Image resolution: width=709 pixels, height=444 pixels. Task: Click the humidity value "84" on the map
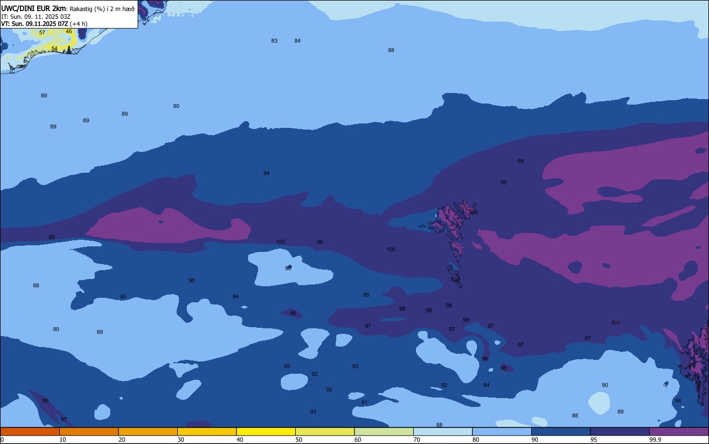coord(297,41)
